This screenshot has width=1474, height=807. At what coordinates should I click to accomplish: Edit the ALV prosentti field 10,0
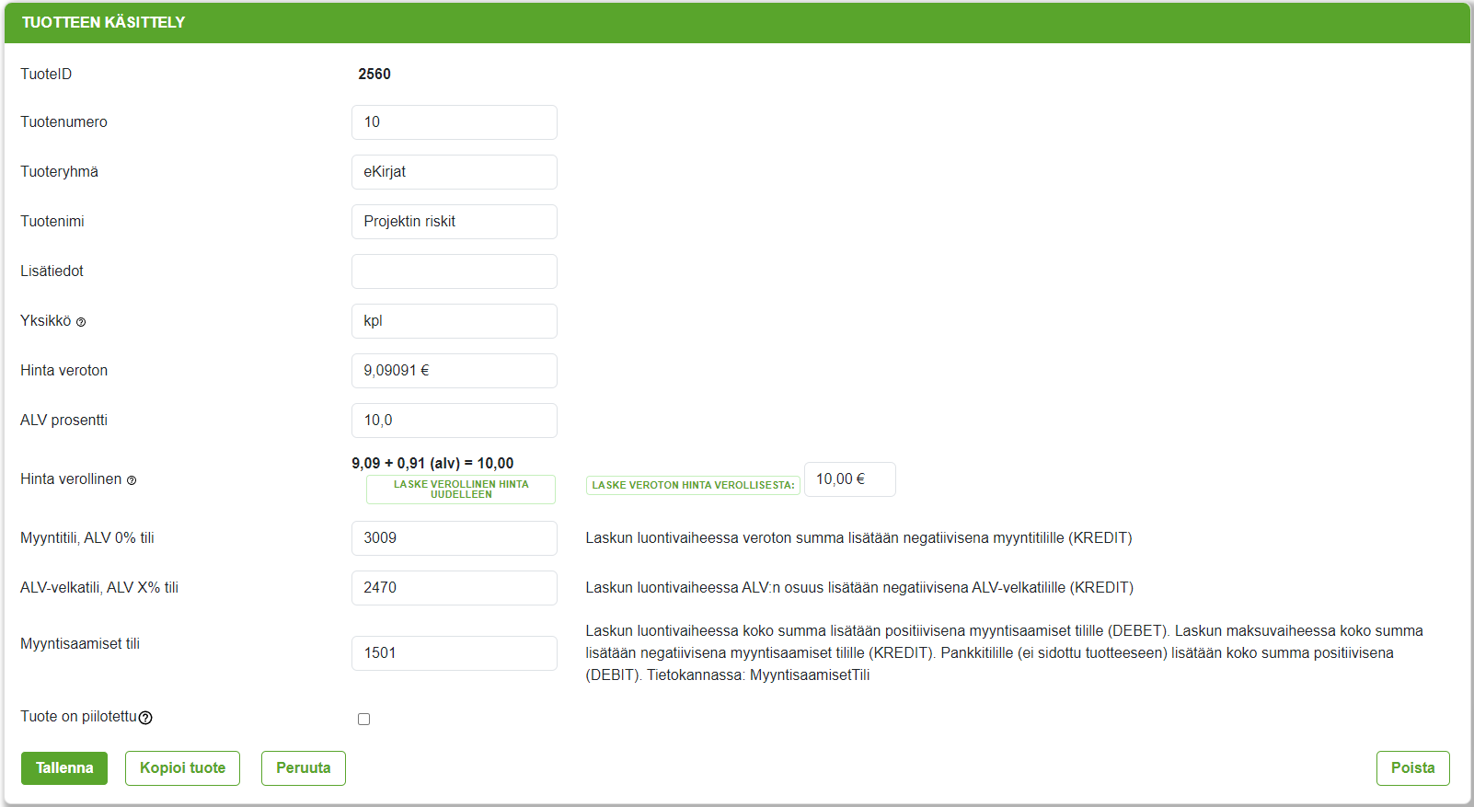coord(455,421)
